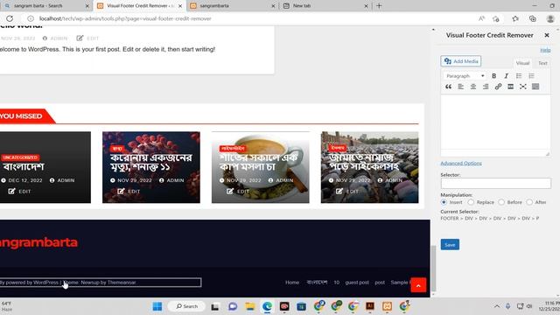The image size is (560, 315).
Task: Select the highlighted footer credit text
Action: click(100, 283)
